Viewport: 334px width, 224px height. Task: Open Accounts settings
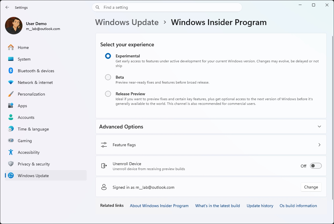tap(46, 117)
